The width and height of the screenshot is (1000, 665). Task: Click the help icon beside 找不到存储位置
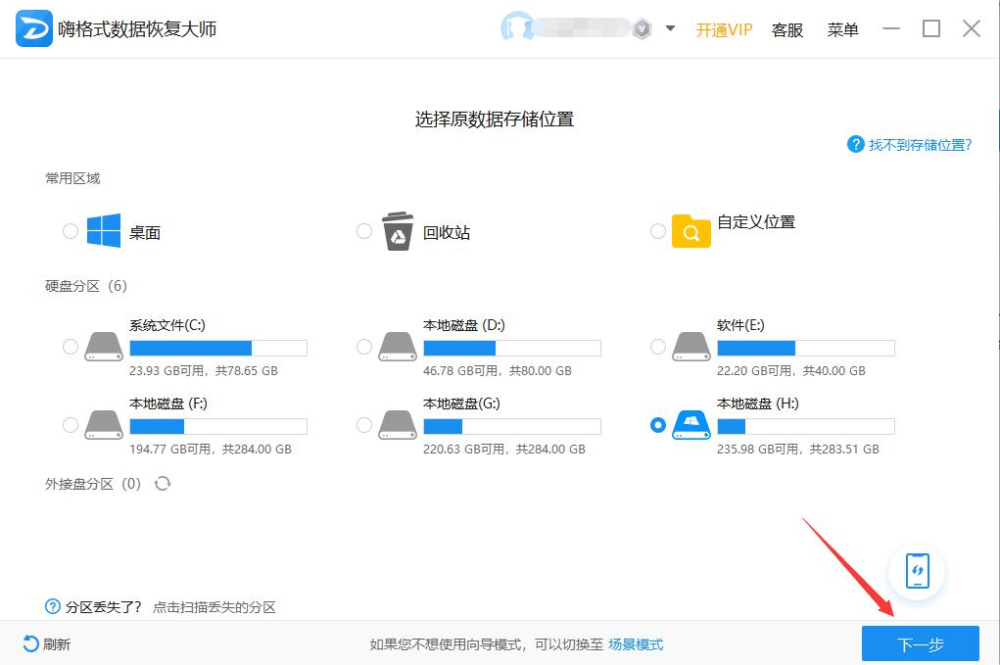(858, 144)
